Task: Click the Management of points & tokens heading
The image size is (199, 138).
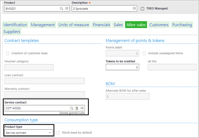Action: tap(135, 40)
